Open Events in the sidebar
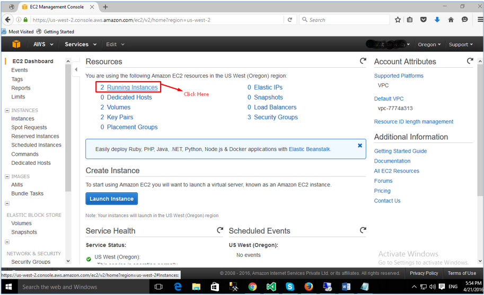This screenshot has height=295, width=484. [x=20, y=70]
